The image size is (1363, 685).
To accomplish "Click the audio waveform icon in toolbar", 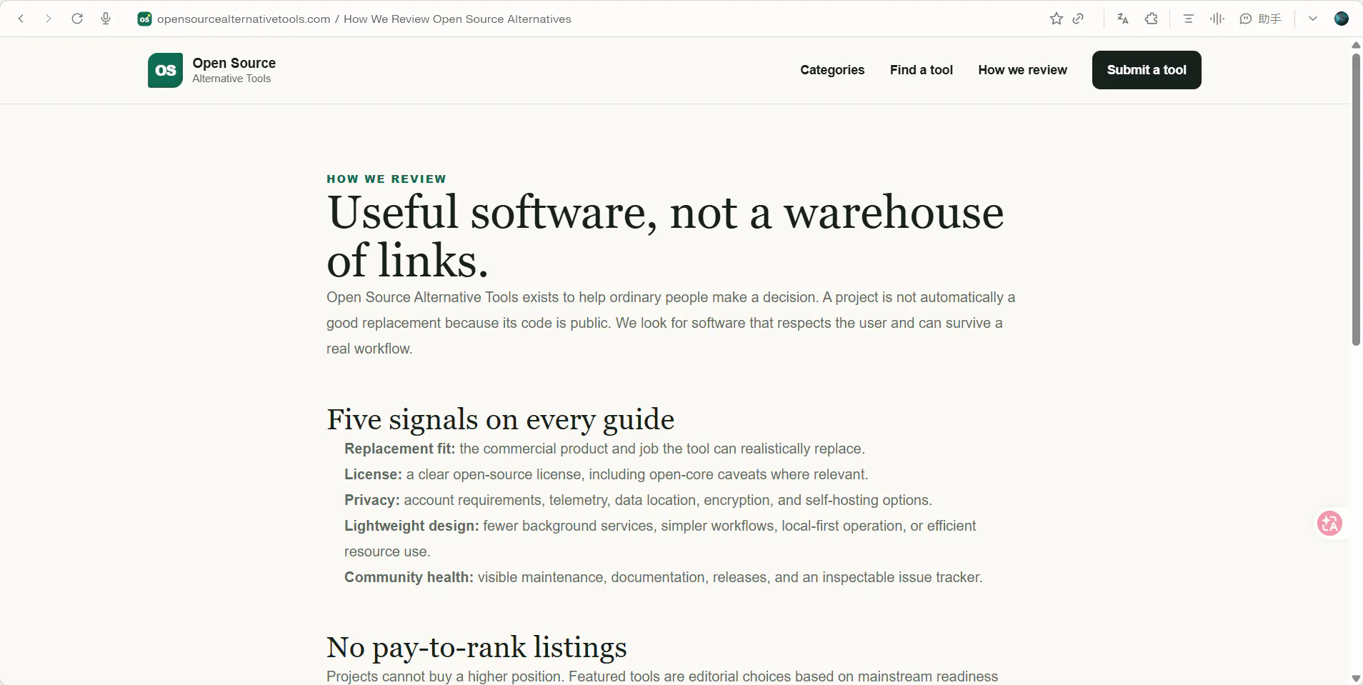I will (x=1217, y=19).
